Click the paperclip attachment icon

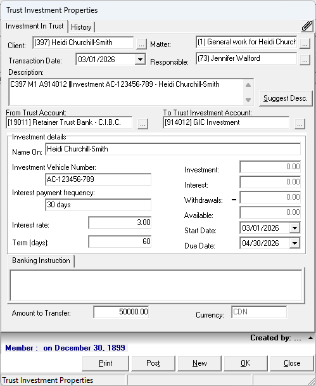tap(307, 26)
